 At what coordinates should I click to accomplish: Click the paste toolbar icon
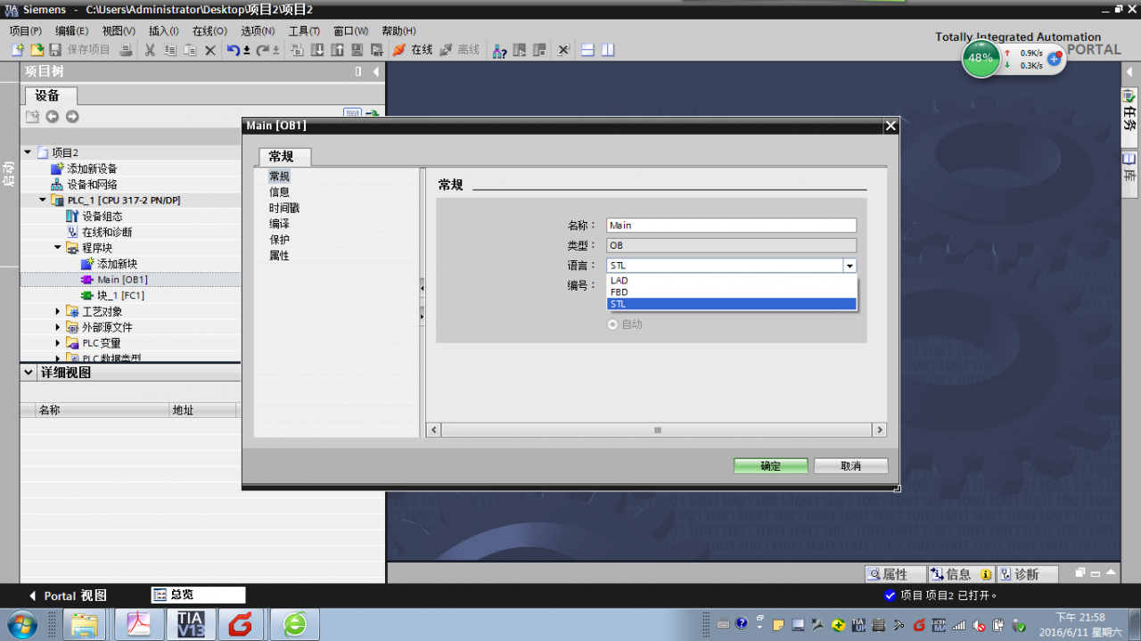point(190,50)
